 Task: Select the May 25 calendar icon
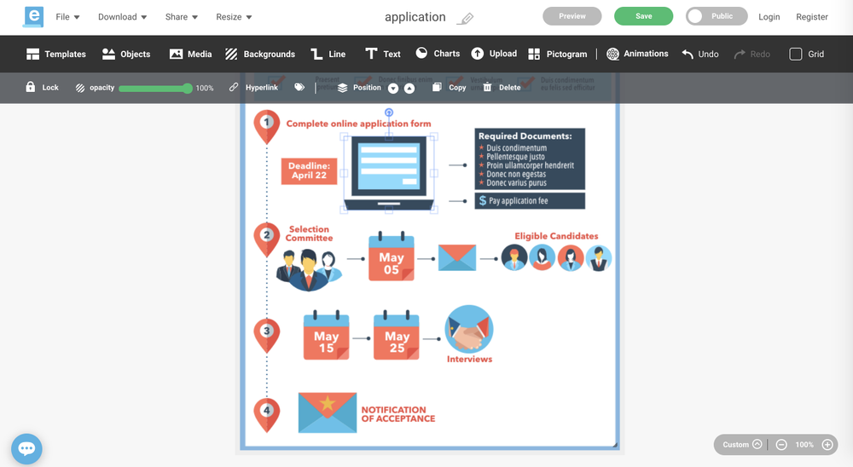tap(396, 335)
